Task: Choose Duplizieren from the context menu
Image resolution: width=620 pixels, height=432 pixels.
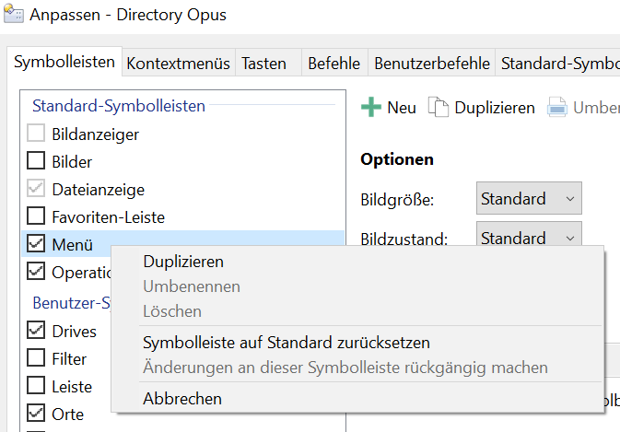Action: (x=357, y=262)
